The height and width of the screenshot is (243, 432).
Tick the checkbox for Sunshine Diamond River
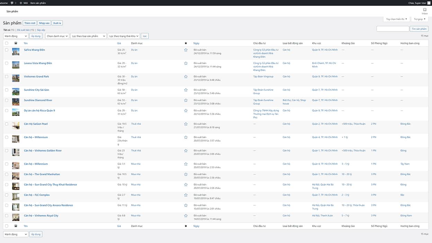(7, 100)
